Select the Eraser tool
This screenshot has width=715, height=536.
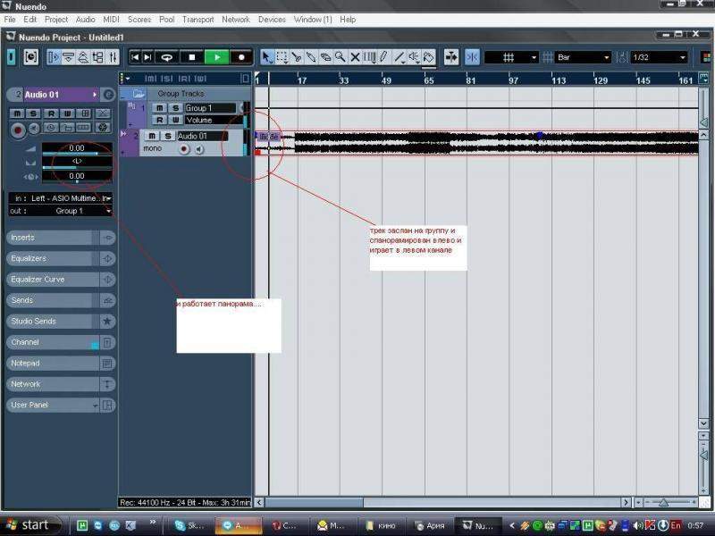325,57
